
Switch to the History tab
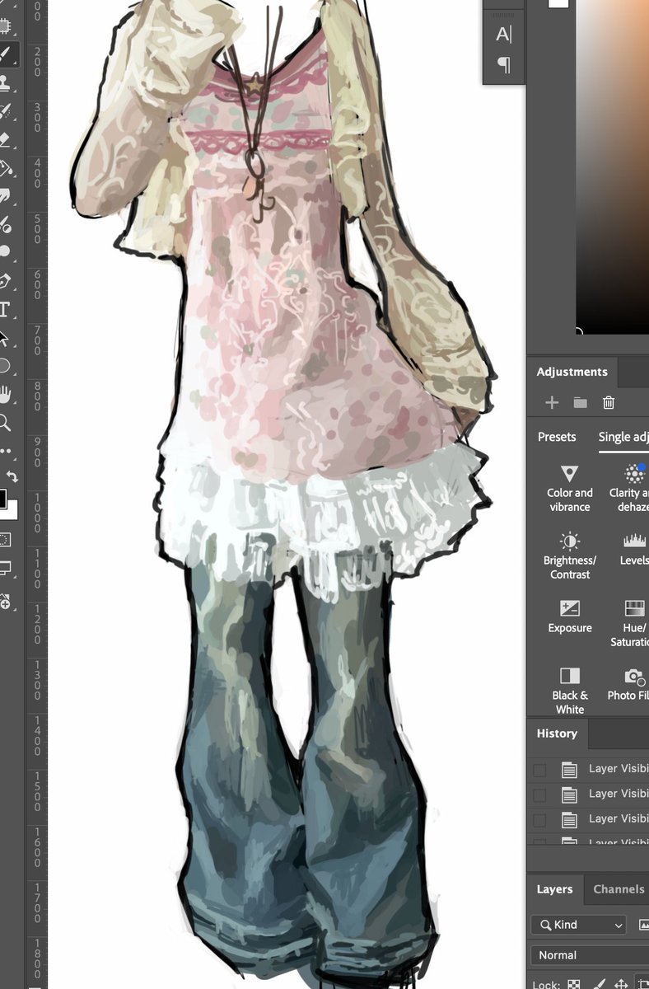pyautogui.click(x=557, y=734)
